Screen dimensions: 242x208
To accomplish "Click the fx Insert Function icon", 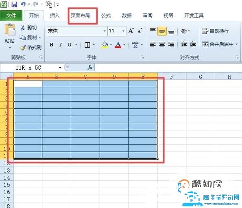I will coord(90,67).
